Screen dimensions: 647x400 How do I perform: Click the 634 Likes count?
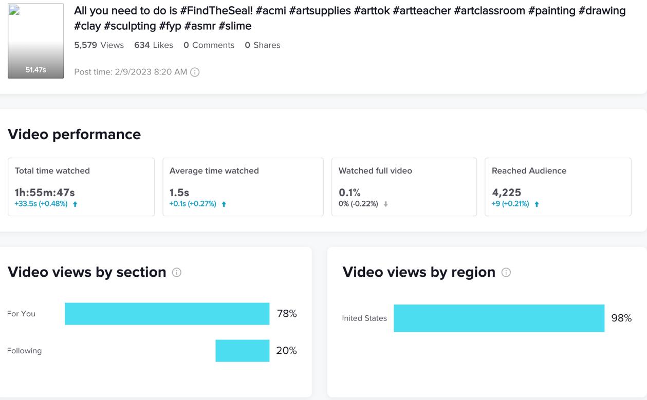[154, 45]
